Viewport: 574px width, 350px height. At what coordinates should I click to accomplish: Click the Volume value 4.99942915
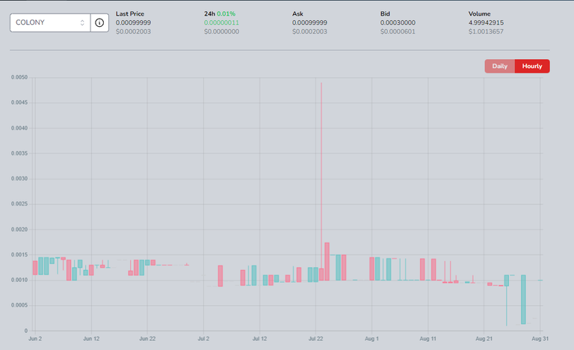pyautogui.click(x=486, y=22)
